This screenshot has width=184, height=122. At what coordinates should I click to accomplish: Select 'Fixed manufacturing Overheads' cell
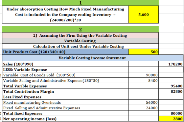pos(65,102)
